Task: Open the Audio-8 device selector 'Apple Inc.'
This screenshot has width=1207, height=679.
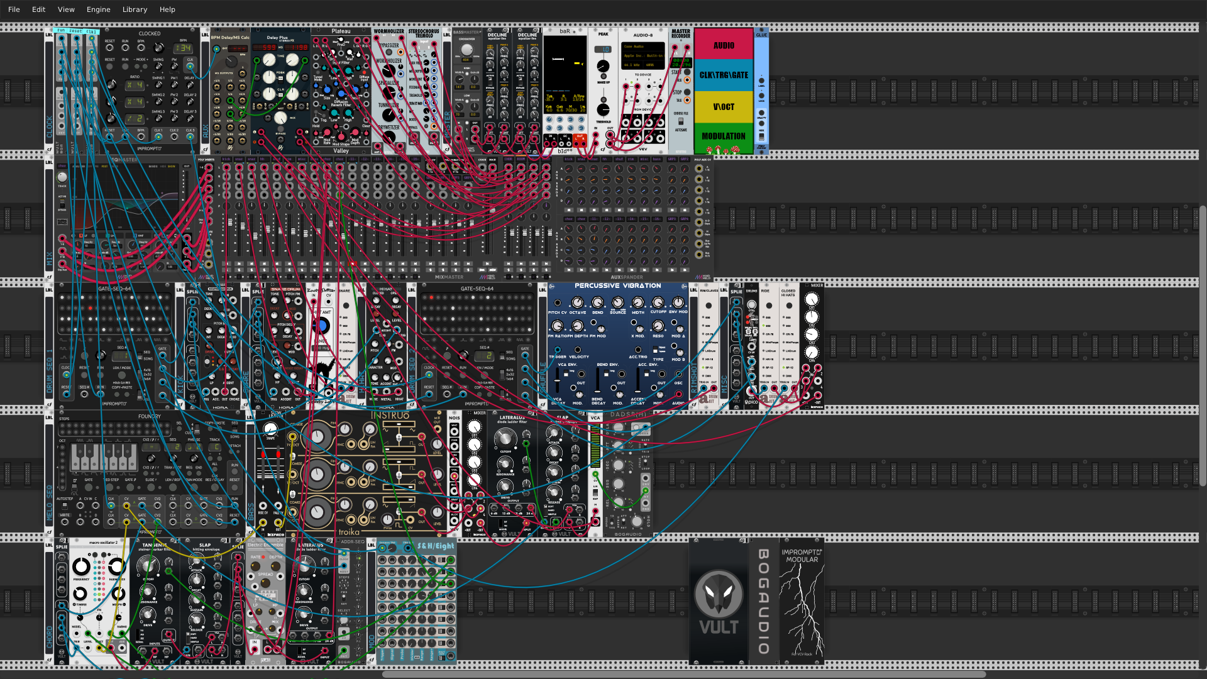Action: (642, 55)
